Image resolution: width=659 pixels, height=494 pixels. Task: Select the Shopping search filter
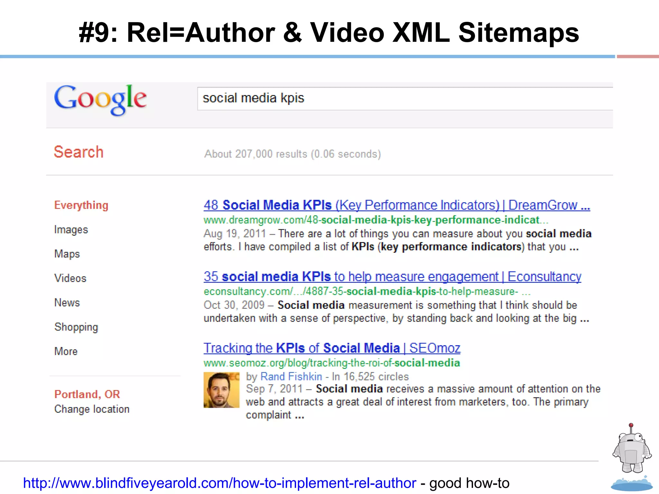76,327
